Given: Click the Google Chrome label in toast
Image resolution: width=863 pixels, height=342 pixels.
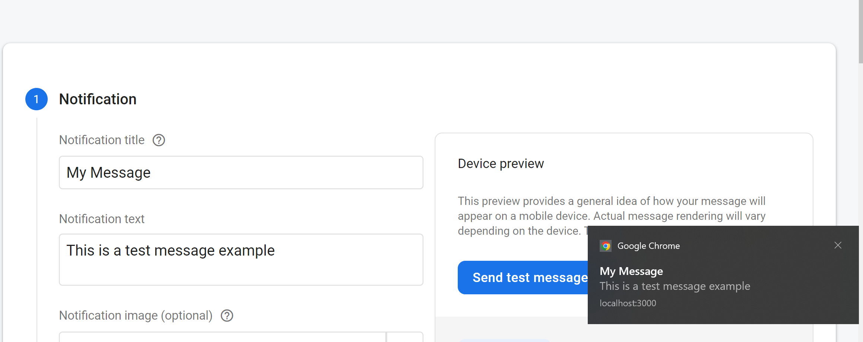Looking at the screenshot, I should click(648, 246).
